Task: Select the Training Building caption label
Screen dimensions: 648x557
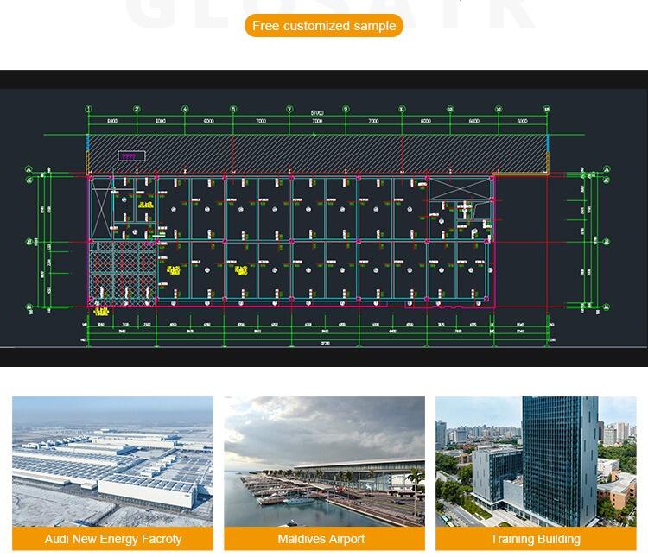Action: [x=536, y=539]
